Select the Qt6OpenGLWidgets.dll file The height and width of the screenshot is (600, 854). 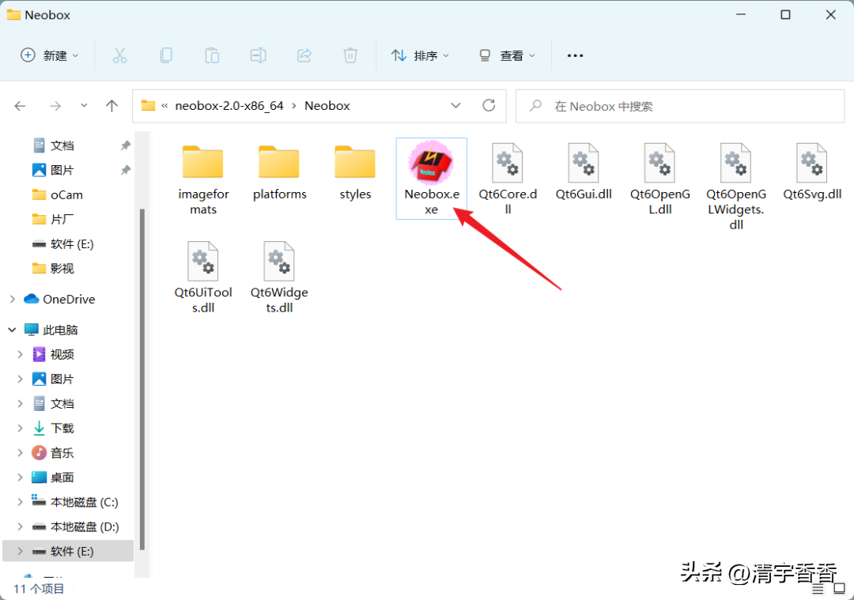[736, 187]
